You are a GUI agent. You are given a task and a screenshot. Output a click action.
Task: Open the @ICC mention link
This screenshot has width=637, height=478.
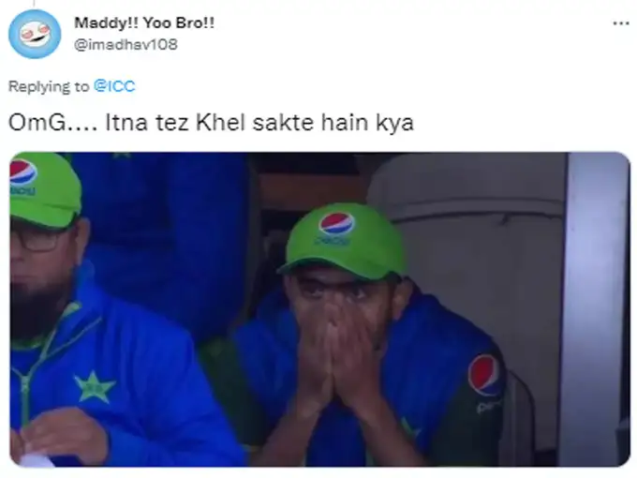(114, 86)
